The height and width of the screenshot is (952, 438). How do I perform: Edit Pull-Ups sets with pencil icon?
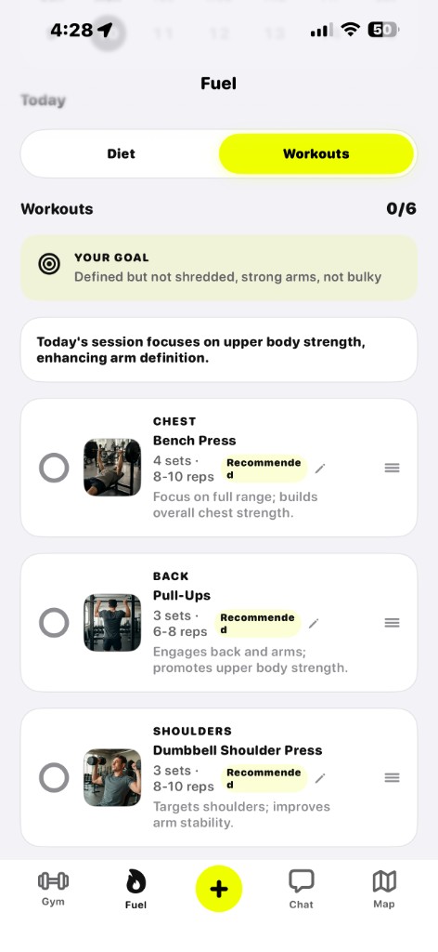click(x=314, y=623)
